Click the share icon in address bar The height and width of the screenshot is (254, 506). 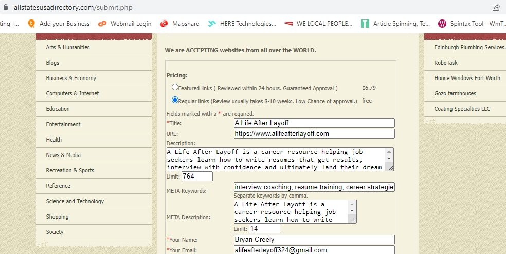(496, 7)
